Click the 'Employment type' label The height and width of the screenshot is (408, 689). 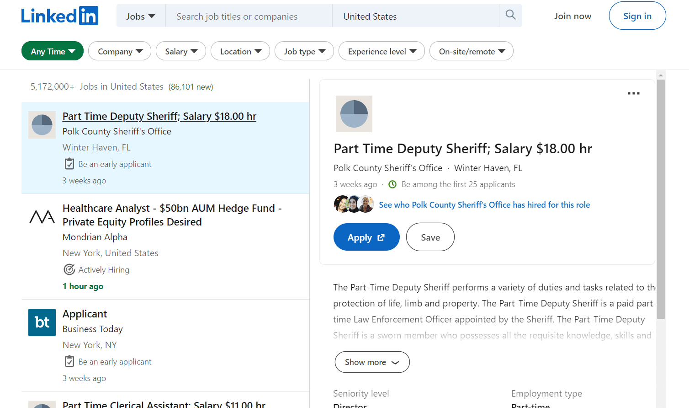coord(546,393)
